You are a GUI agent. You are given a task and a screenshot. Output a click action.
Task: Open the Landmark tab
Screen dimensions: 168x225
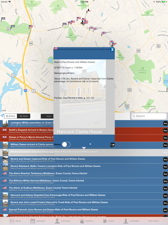131,221
